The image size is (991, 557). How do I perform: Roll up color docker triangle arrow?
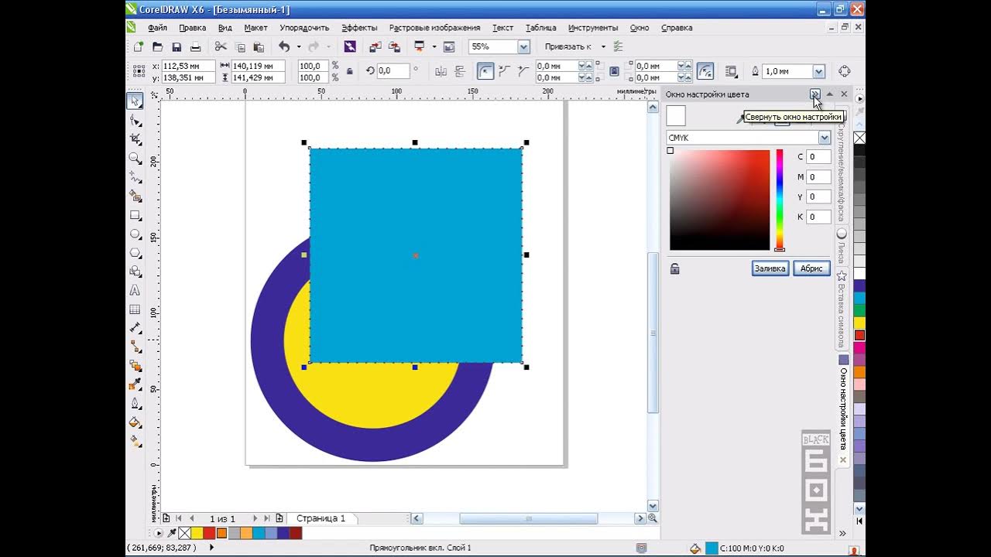pyautogui.click(x=829, y=94)
